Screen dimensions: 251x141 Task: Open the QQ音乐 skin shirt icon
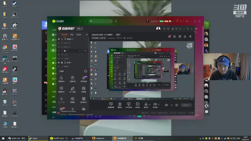[x=177, y=21]
